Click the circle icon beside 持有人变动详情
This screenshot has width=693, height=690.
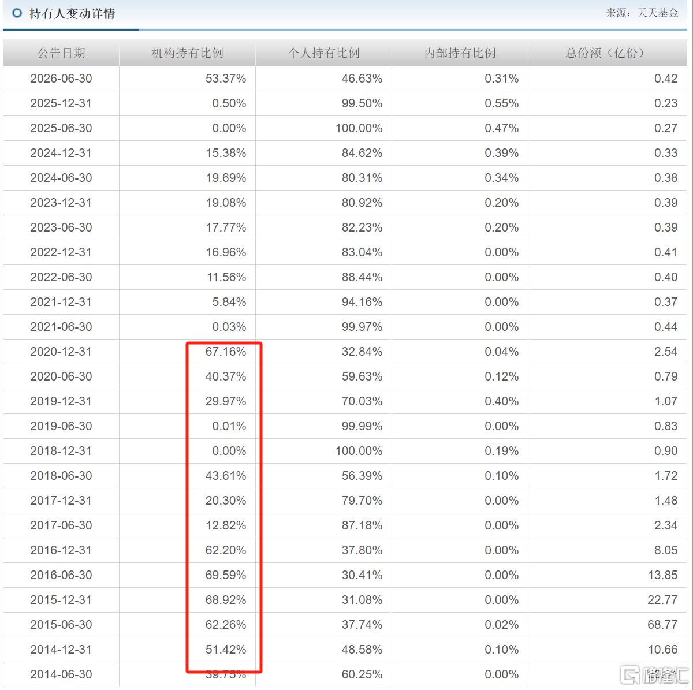[17, 13]
